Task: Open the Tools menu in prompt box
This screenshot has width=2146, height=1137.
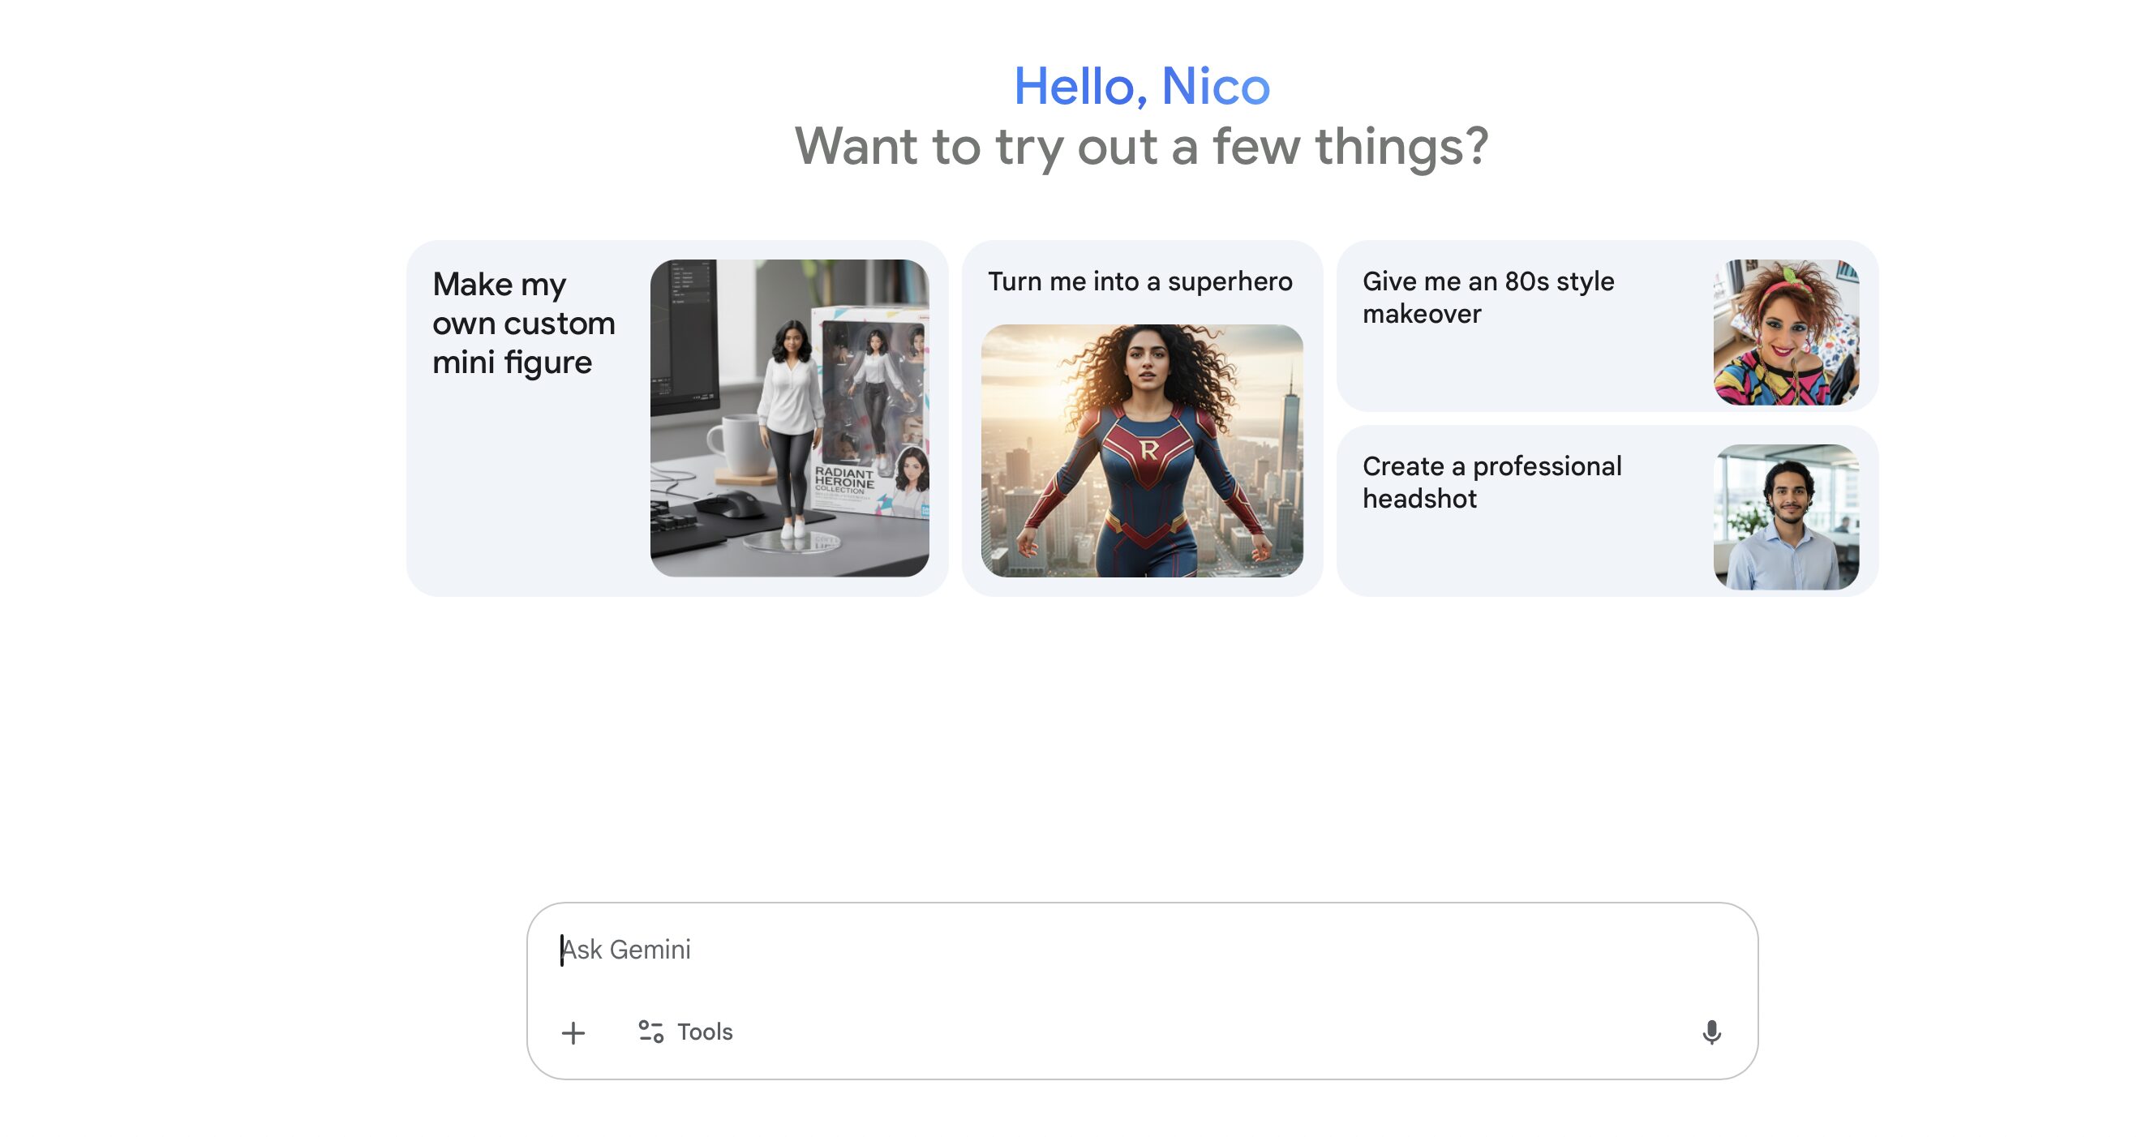Action: pos(685,1032)
